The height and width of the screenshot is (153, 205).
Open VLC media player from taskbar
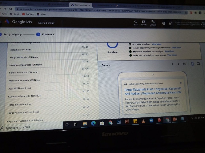(x=143, y=121)
